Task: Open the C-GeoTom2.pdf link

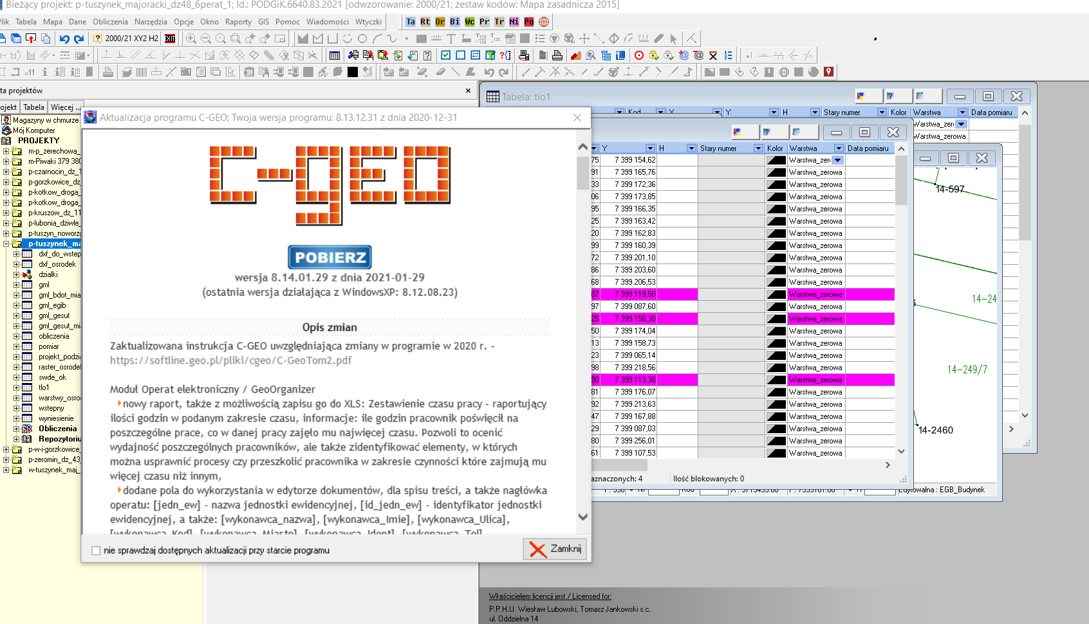Action: [230, 361]
